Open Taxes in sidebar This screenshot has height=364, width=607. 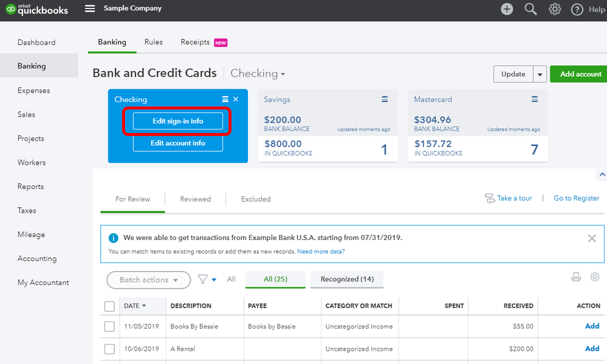(27, 210)
